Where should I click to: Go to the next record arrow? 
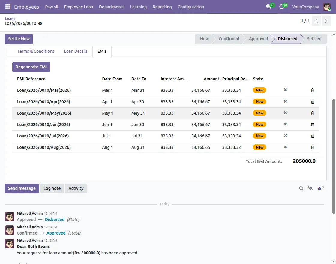pyautogui.click(x=326, y=21)
